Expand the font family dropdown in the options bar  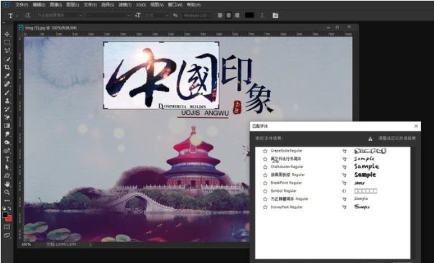click(x=80, y=16)
